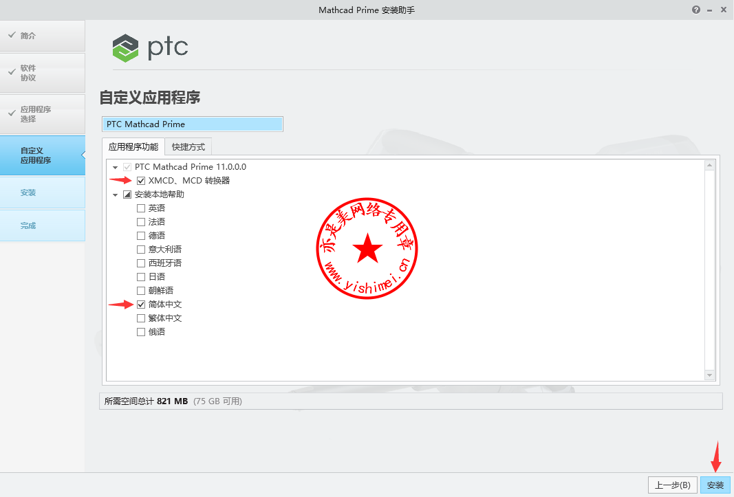Click the feature list scrollbar up arrow

[710, 165]
